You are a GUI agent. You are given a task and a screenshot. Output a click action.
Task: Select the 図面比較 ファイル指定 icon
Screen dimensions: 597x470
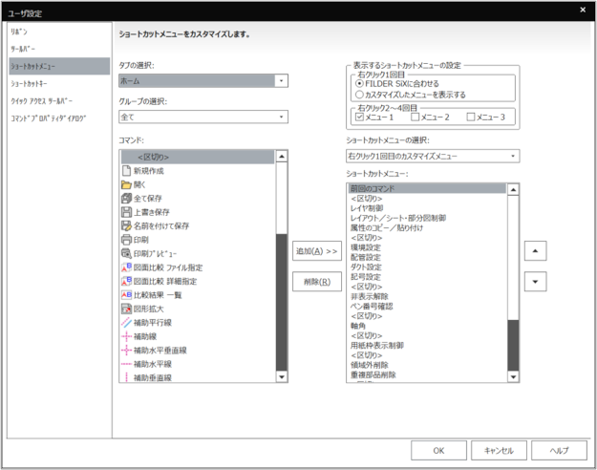[x=125, y=268]
